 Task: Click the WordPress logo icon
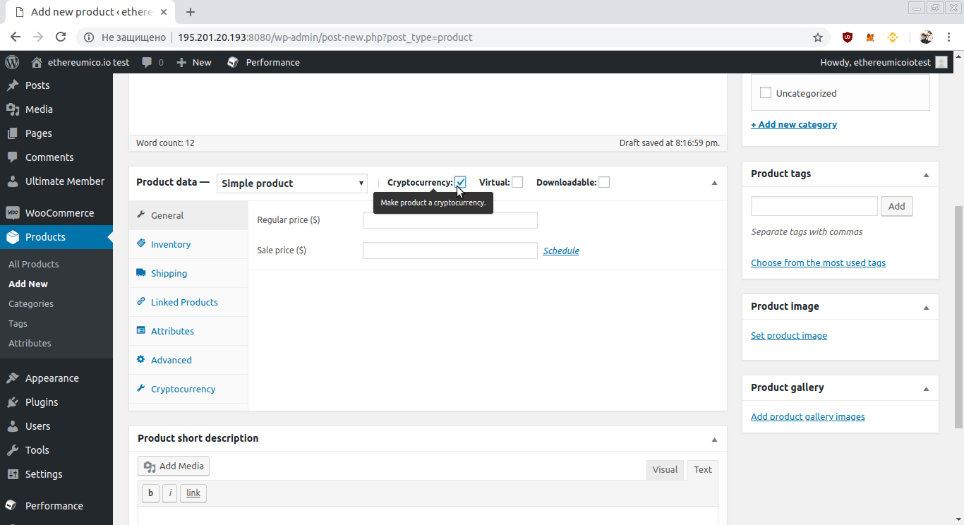coord(12,62)
